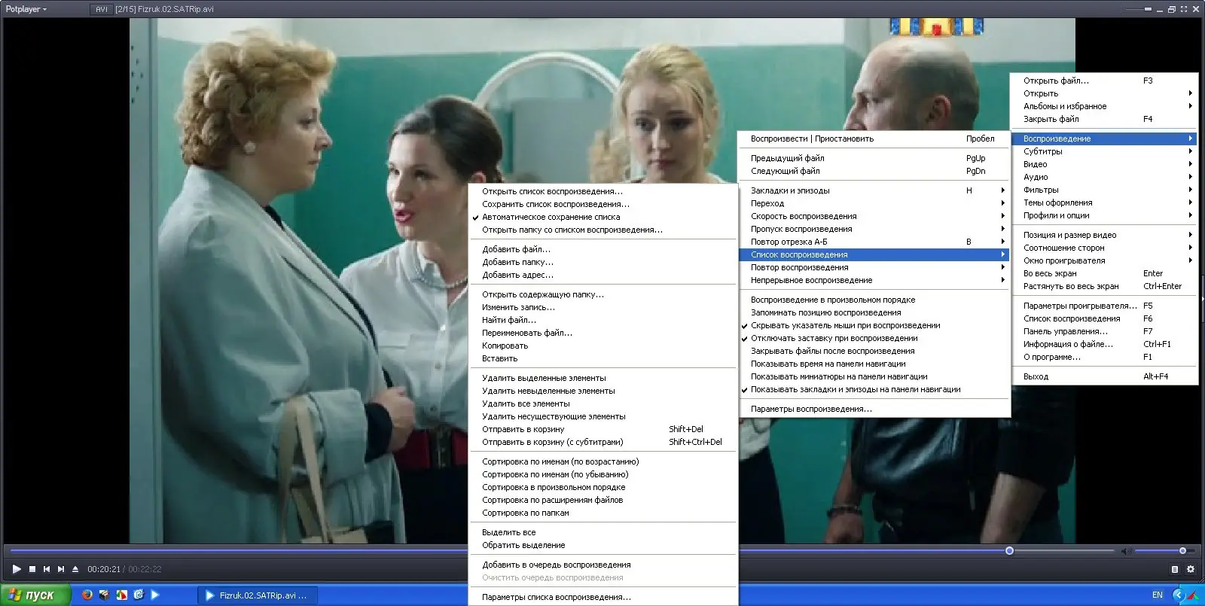
Task: Select Выделить все in playlist menu
Action: click(603, 532)
